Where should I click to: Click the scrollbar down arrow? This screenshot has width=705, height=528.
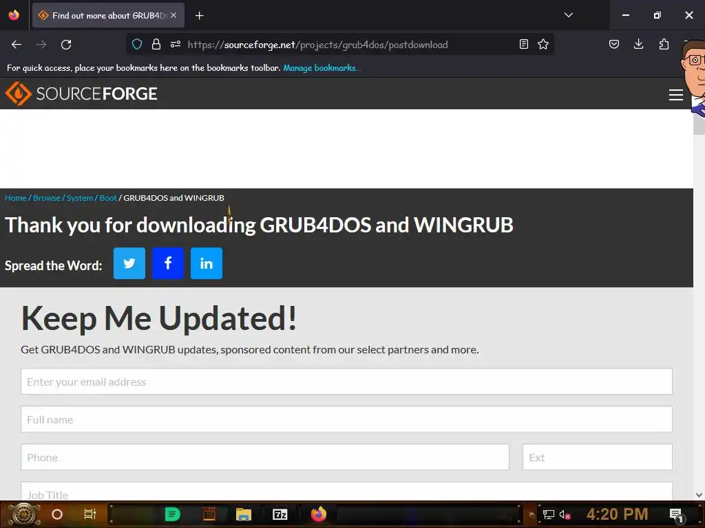tap(699, 495)
